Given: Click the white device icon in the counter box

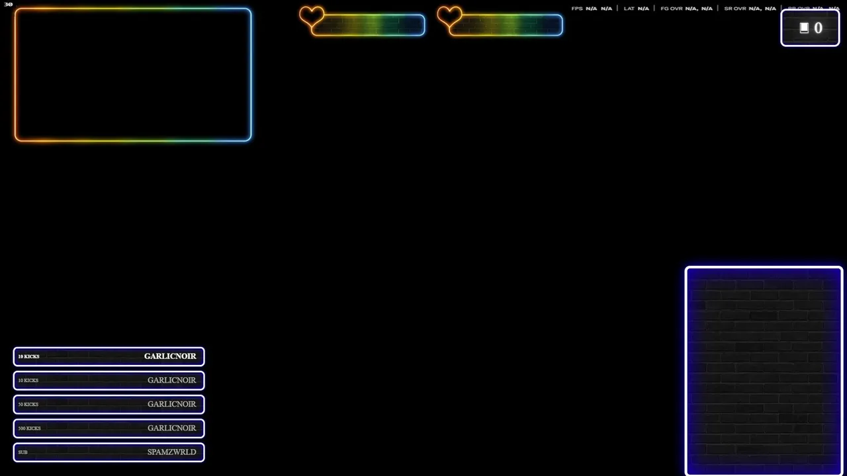Looking at the screenshot, I should click(x=804, y=28).
